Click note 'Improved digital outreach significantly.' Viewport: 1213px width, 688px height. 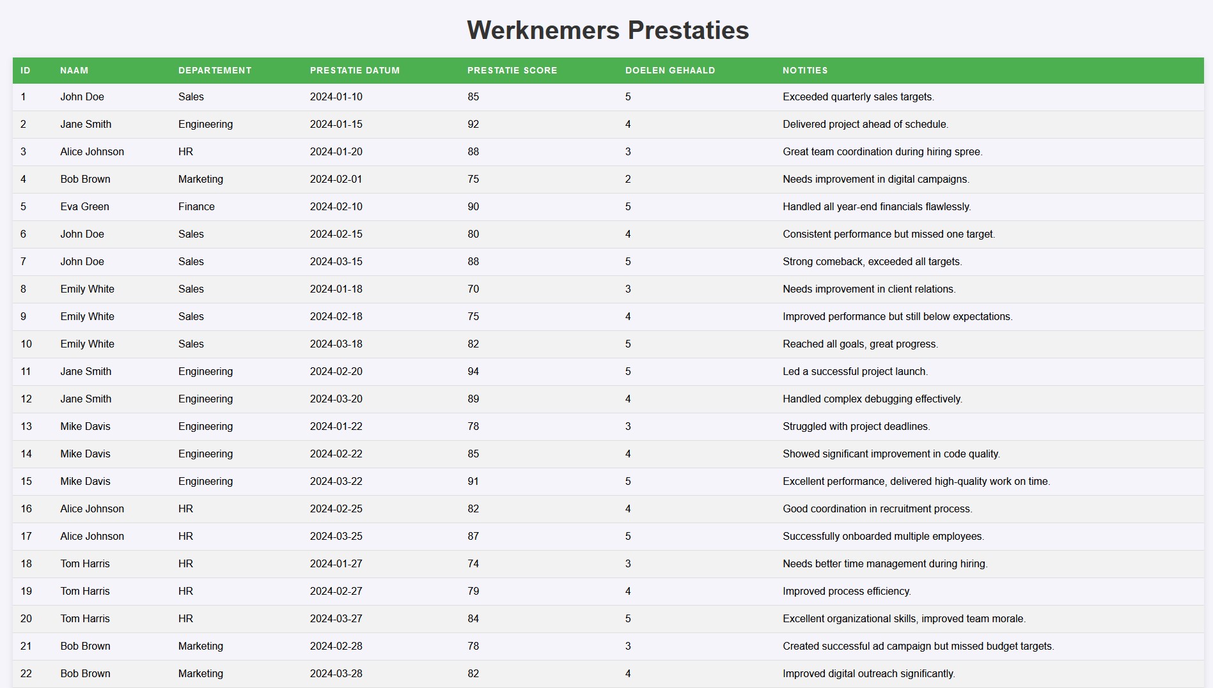pos(868,673)
